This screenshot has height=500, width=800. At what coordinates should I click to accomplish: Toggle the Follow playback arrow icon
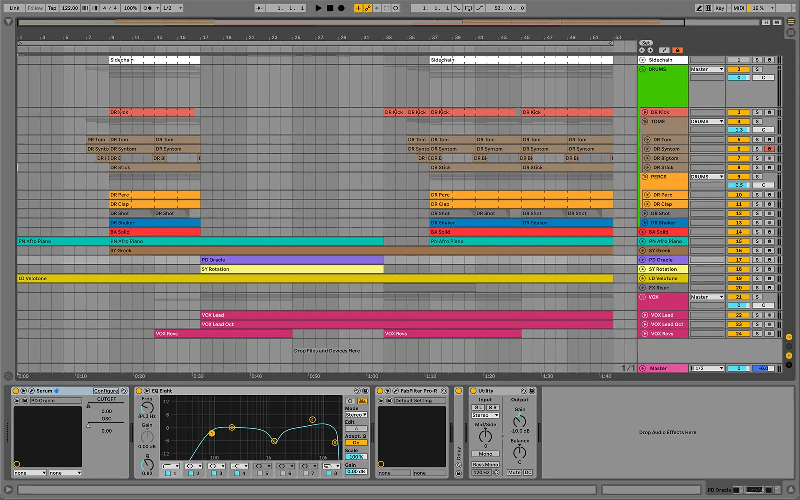(x=259, y=8)
